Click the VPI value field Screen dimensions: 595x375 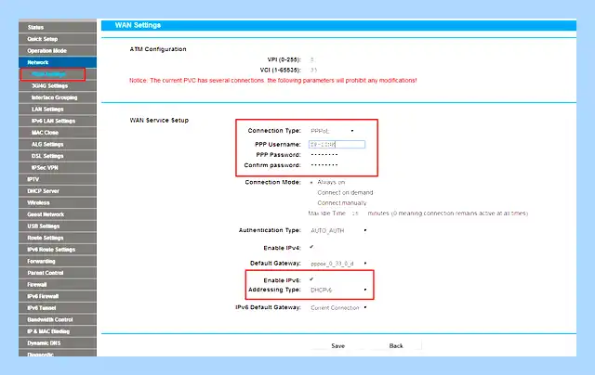click(x=313, y=59)
